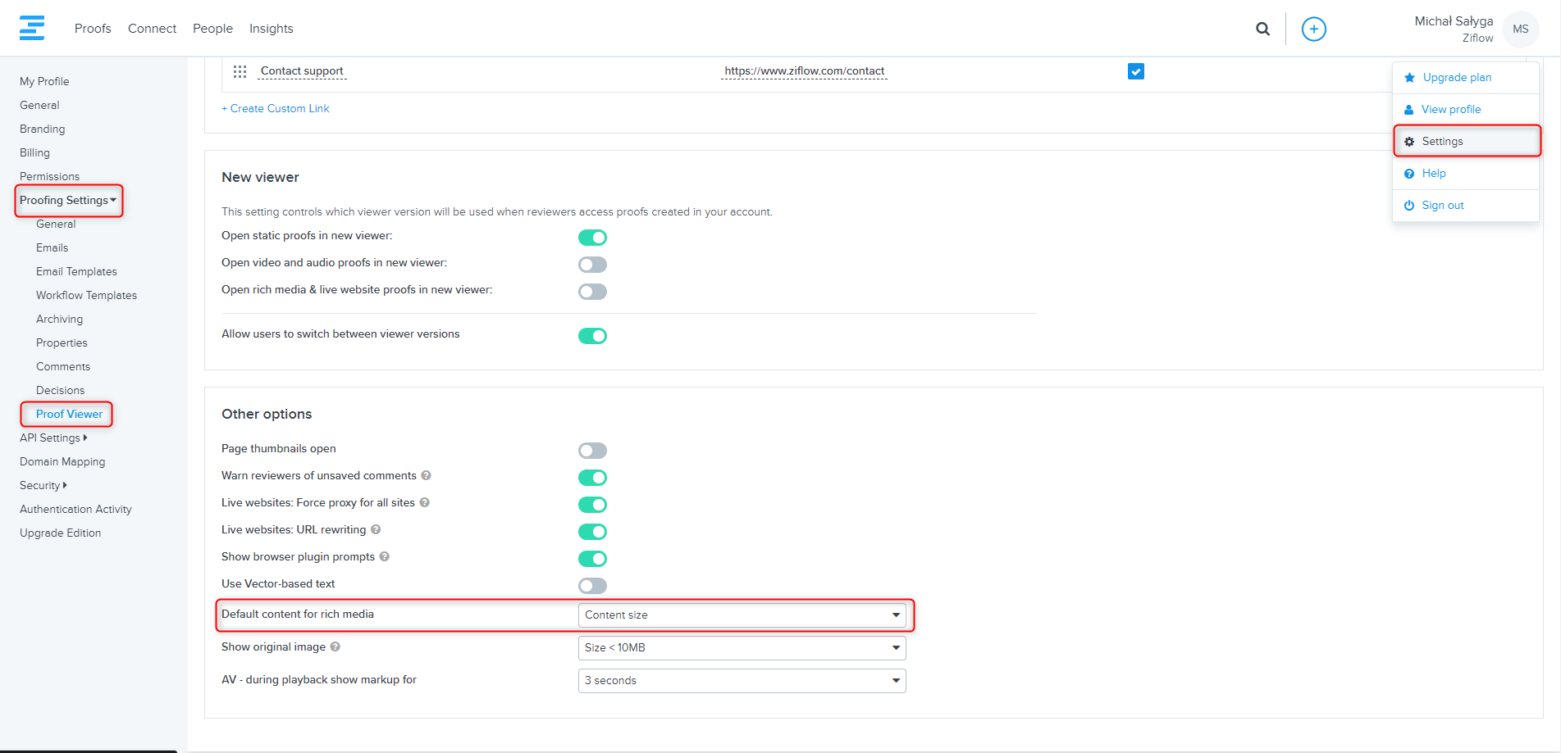Uncheck the Contact support checkbox

[x=1135, y=71]
